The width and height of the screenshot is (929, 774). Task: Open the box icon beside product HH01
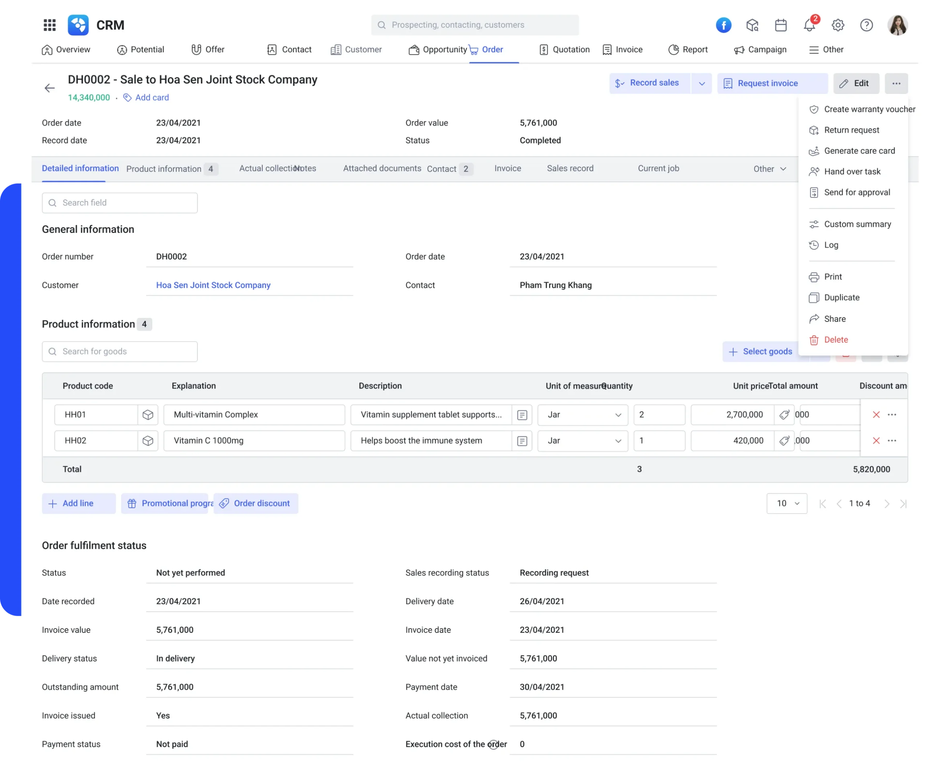pyautogui.click(x=148, y=414)
